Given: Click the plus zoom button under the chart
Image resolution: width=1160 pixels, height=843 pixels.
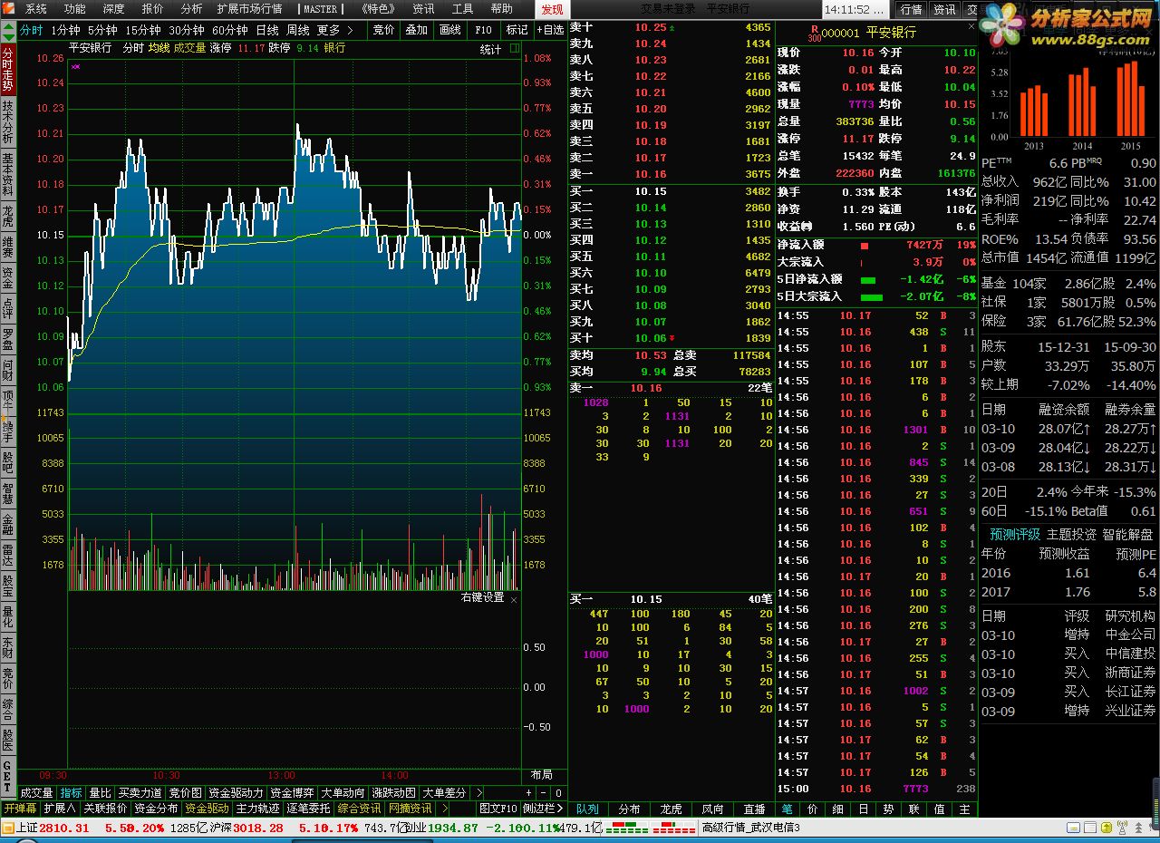Looking at the screenshot, I should [529, 793].
